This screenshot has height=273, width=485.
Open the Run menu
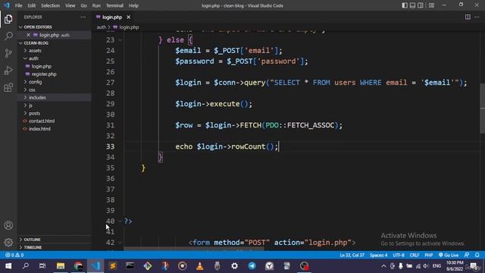click(x=96, y=5)
